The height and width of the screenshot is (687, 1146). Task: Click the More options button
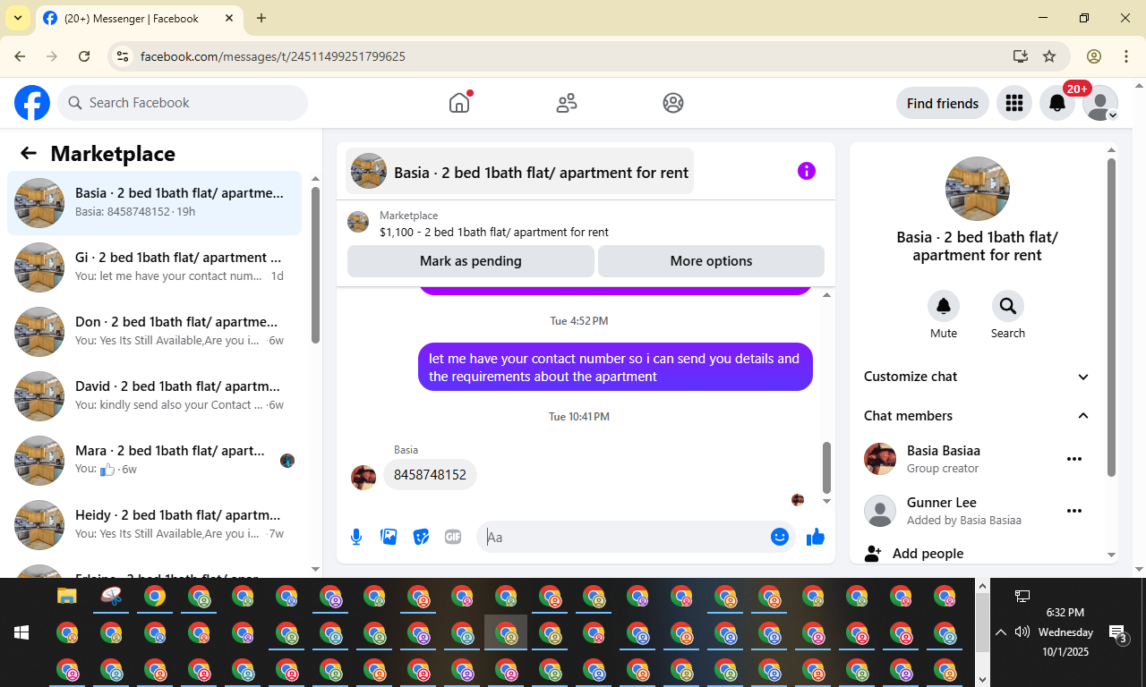pos(711,261)
